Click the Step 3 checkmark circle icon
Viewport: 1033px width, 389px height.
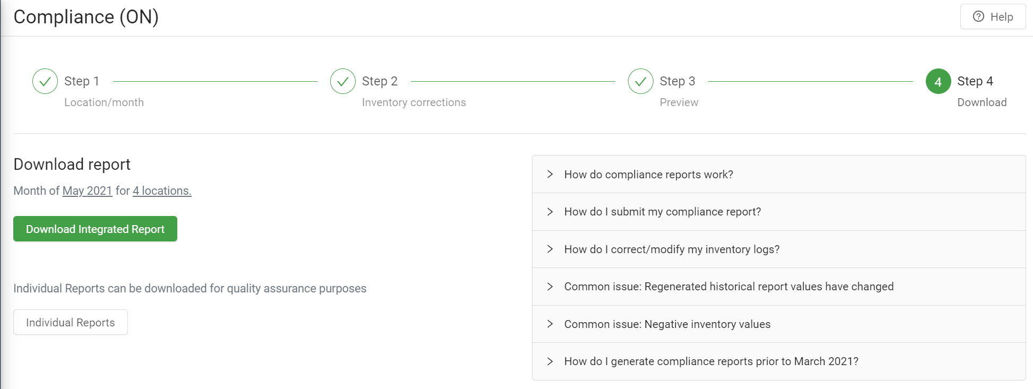641,81
